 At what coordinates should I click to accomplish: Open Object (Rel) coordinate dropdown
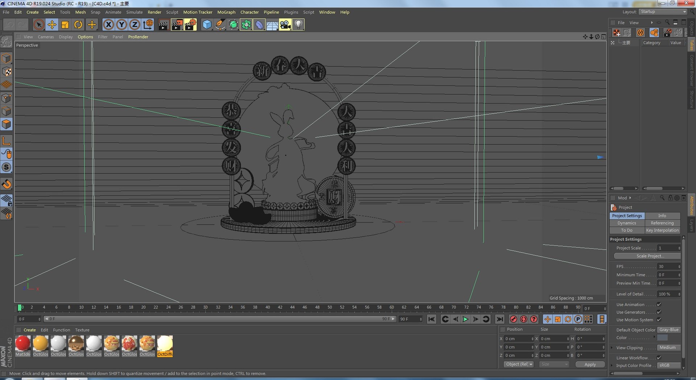519,364
